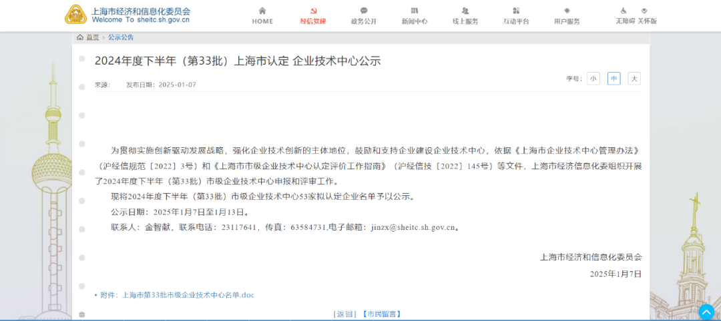Open the 市民留言 citizen message link
This screenshot has width=721, height=321.
[x=381, y=314]
